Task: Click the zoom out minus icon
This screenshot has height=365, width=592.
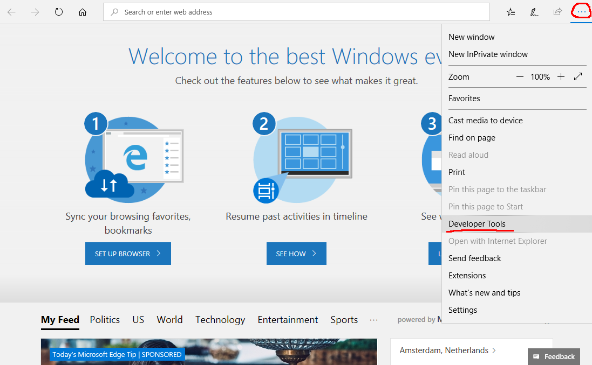Action: point(520,77)
